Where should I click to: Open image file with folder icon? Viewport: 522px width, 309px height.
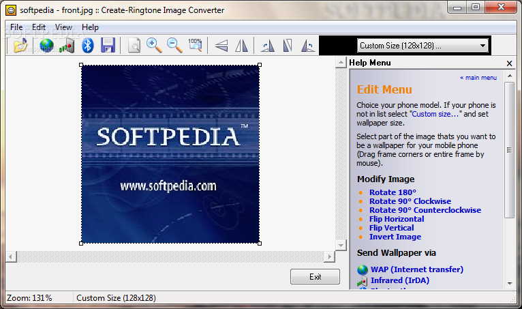point(20,45)
